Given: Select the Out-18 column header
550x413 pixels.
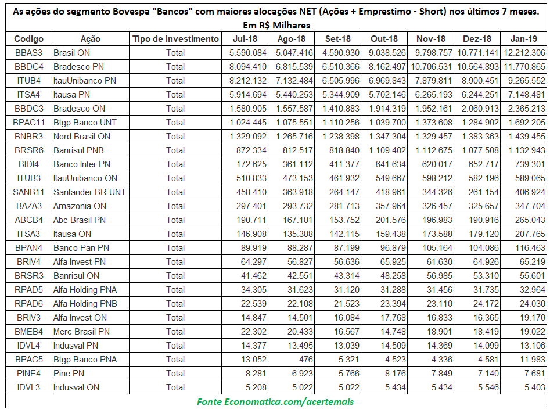Looking at the screenshot, I should (x=384, y=39).
